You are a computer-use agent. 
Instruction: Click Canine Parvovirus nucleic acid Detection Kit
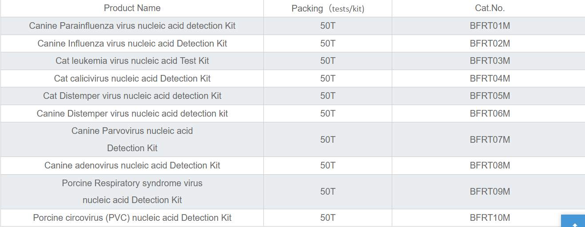click(132, 139)
